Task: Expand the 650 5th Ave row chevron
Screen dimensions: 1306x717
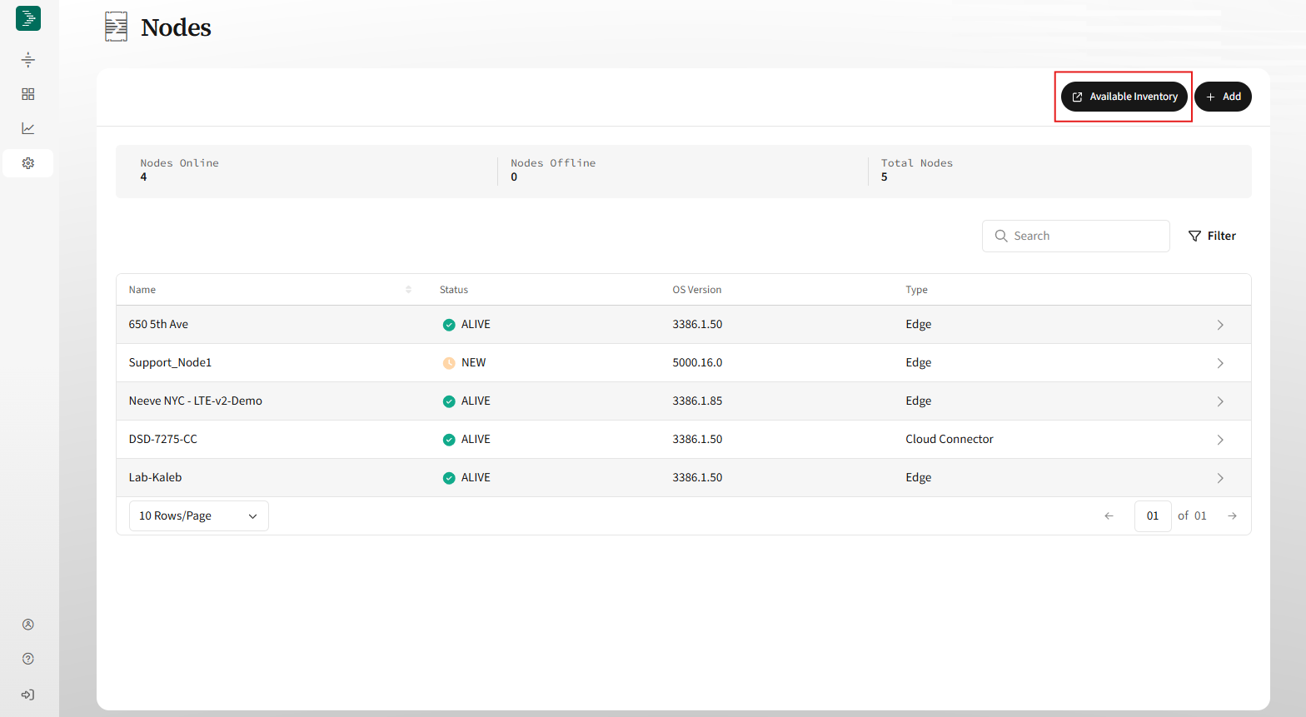Action: click(1220, 325)
